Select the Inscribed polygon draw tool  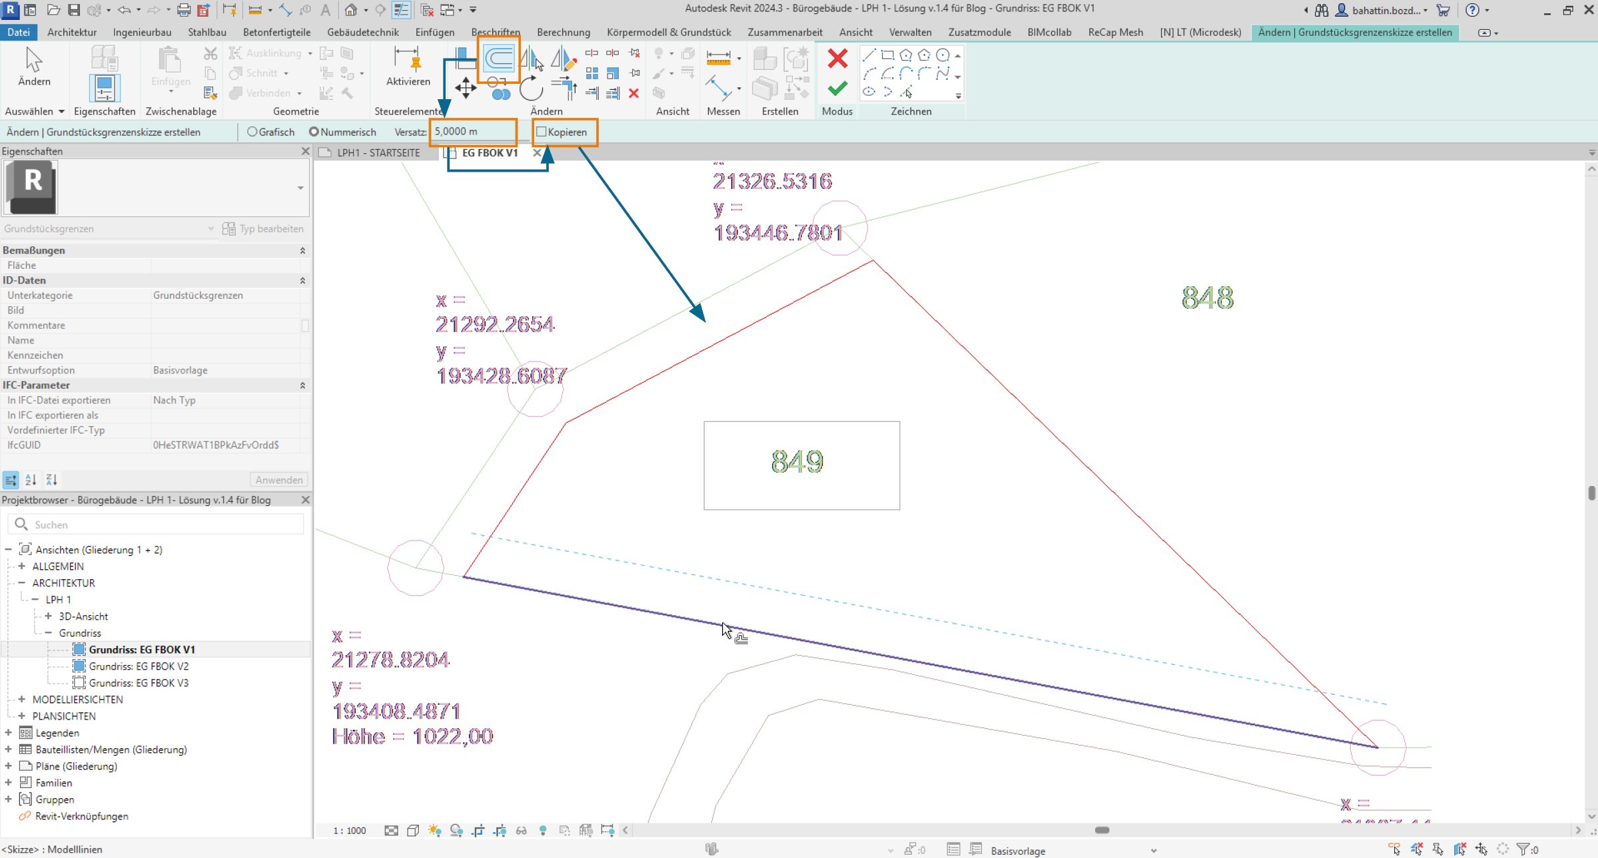(x=906, y=55)
